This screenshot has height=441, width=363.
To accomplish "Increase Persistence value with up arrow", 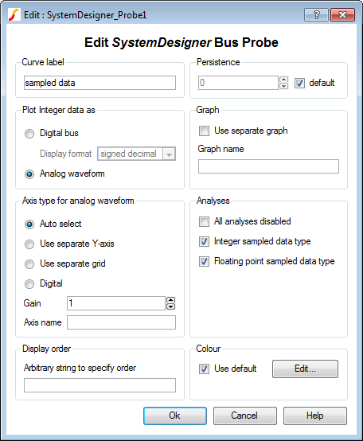I will coord(283,80).
